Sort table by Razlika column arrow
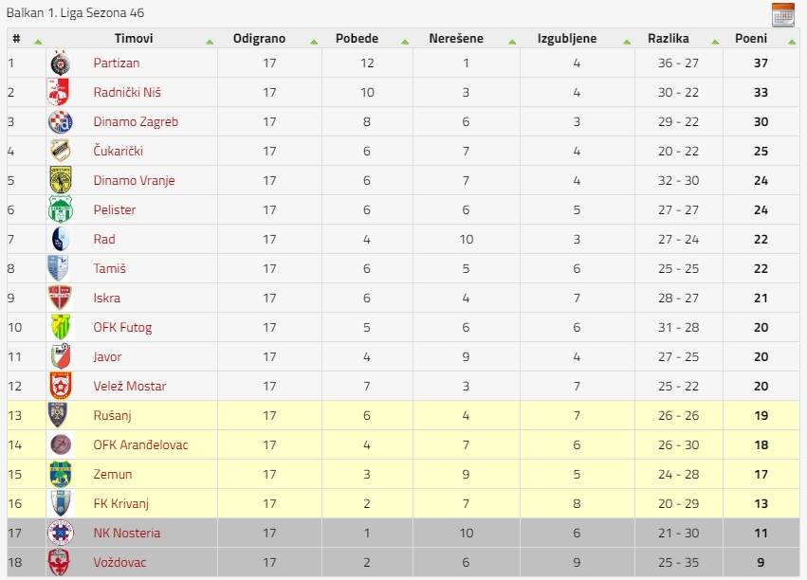 point(715,42)
